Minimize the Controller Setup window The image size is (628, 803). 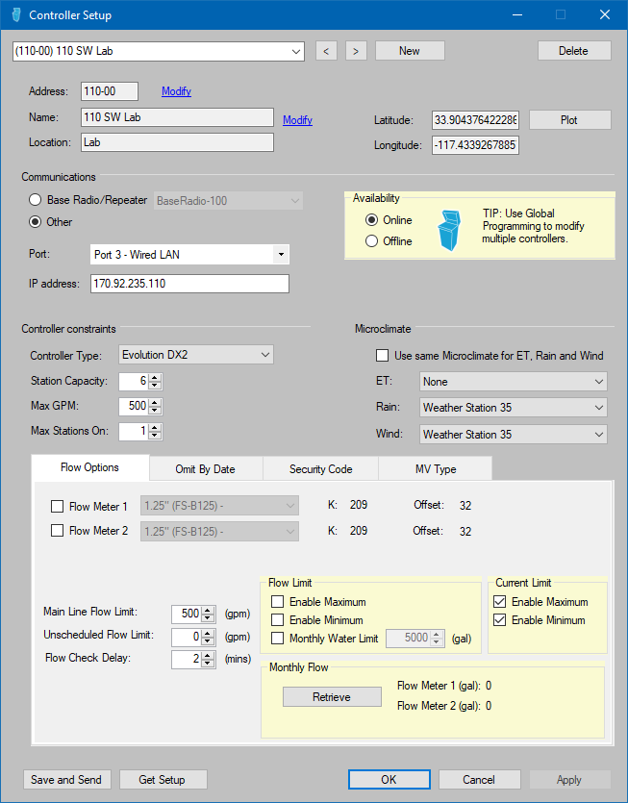click(517, 14)
